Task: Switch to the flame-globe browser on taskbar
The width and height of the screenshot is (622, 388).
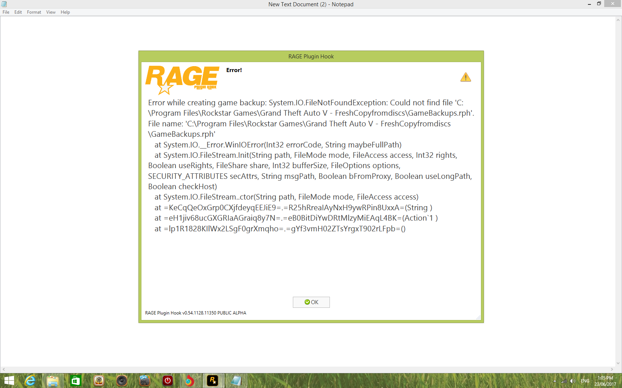Action: point(190,381)
